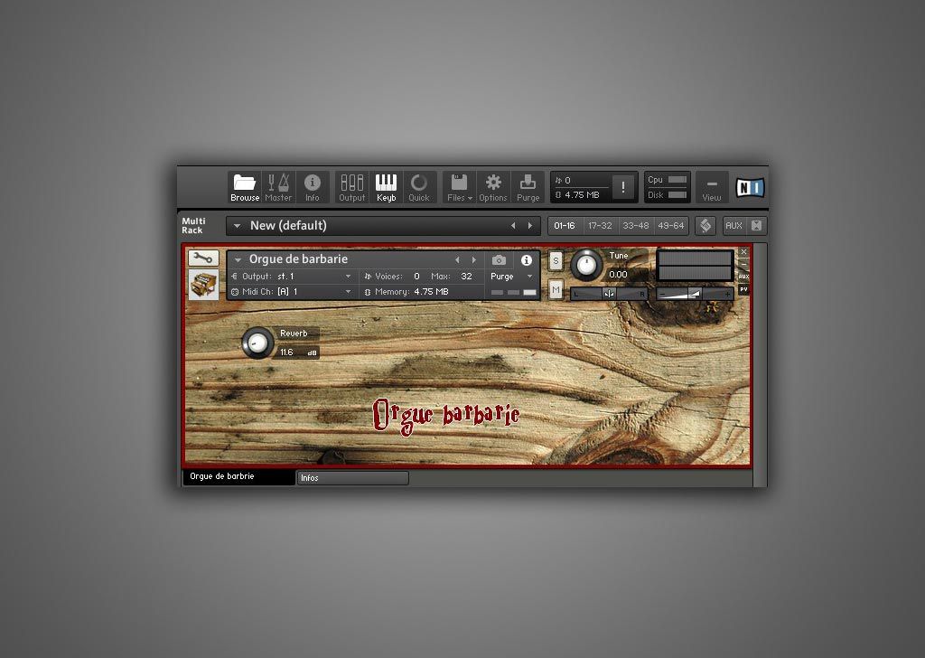
Task: Click the Reverb value 11.6 dB
Action: 298,352
